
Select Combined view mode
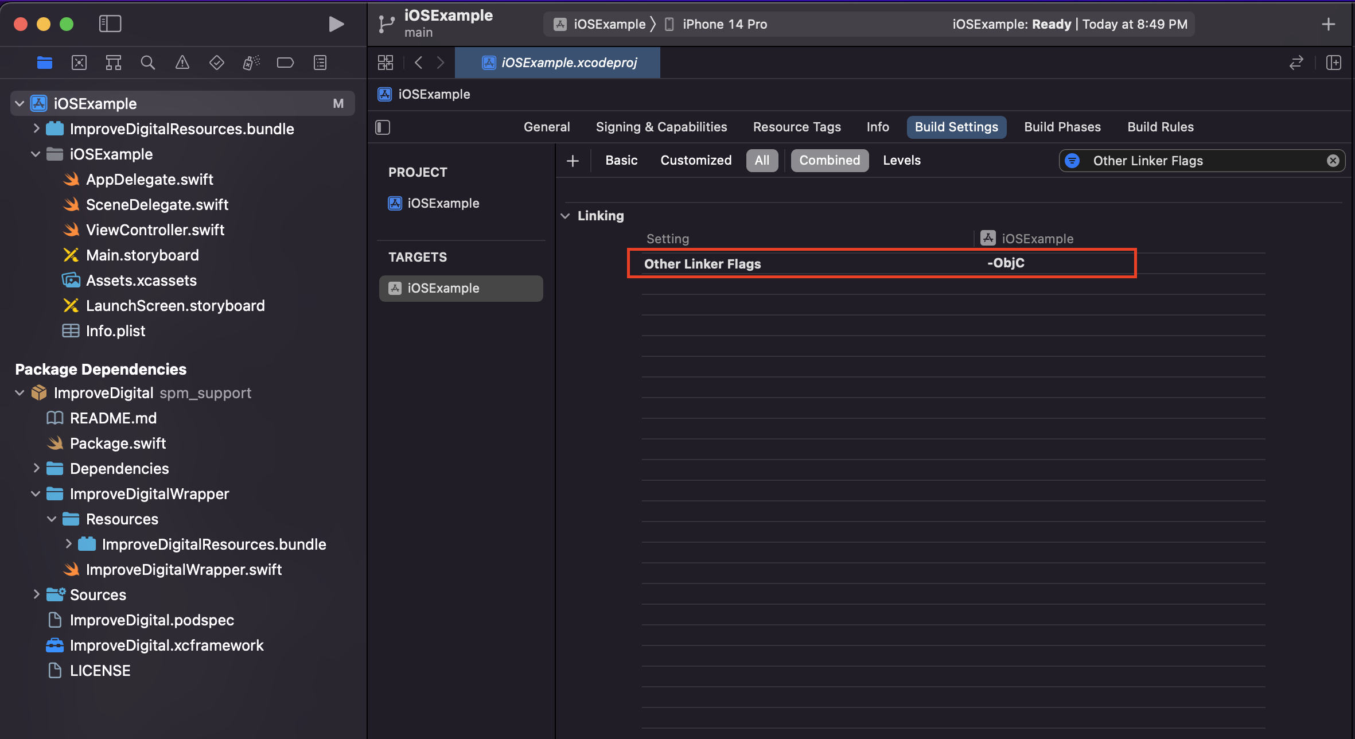[830, 161]
